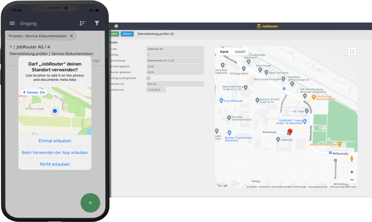
Task: Click the Boys & Girls Fotografie pin
Action: (283, 79)
